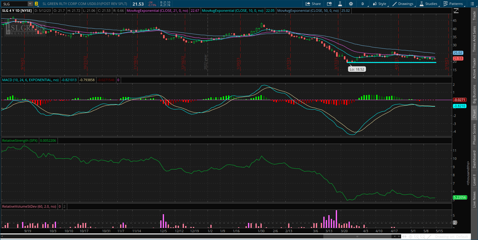Open the Phase Scores side tab
The width and height of the screenshot is (478, 240).
(x=474, y=134)
